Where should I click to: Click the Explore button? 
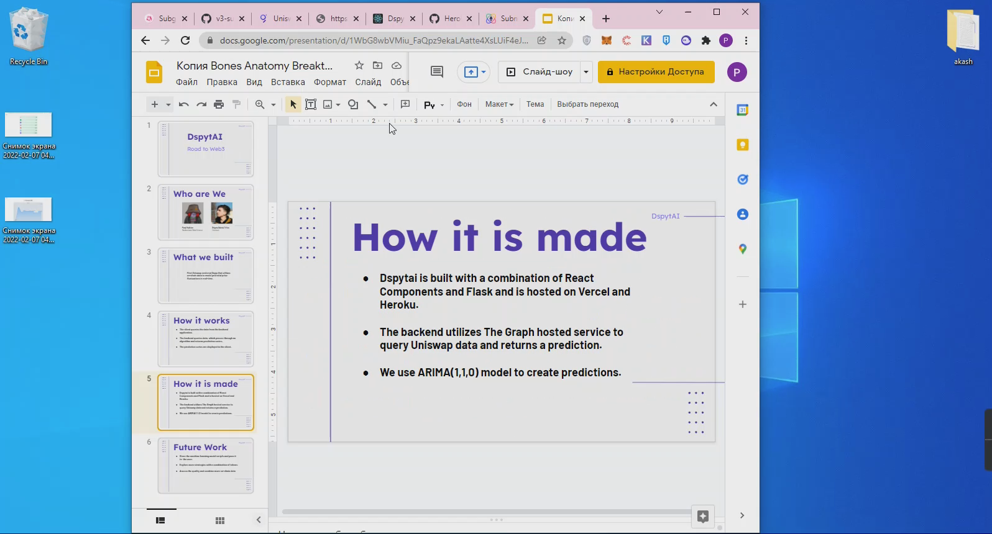(703, 517)
